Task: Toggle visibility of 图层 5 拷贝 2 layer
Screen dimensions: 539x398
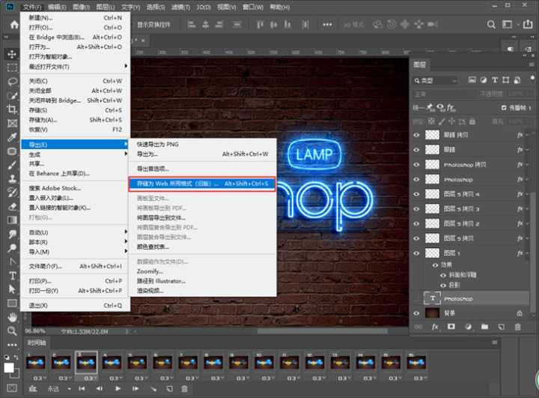Action: pos(417,224)
